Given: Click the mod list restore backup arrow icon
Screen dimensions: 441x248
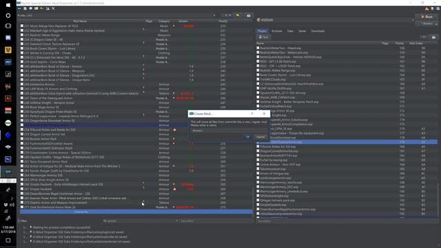Looking at the screenshot, I should (x=238, y=15).
